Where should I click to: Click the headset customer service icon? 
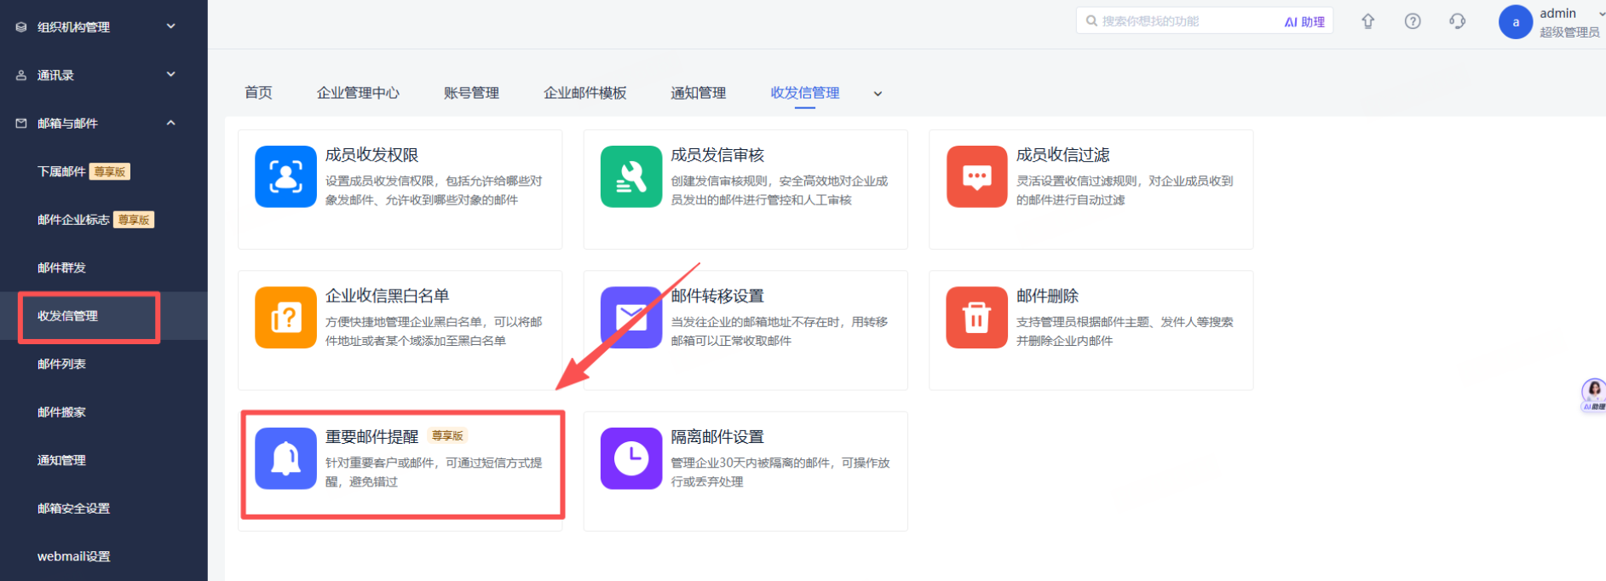tap(1458, 21)
